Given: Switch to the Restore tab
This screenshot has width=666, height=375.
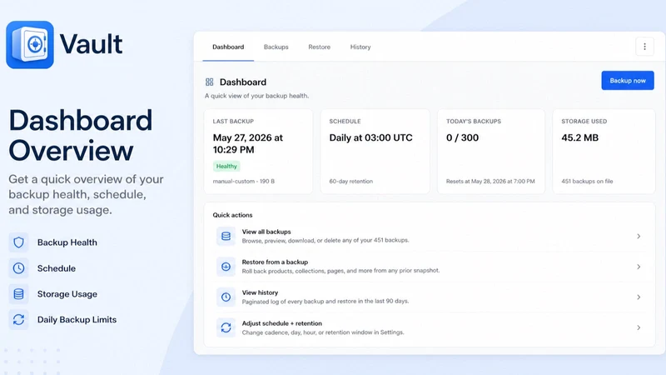Looking at the screenshot, I should (320, 47).
